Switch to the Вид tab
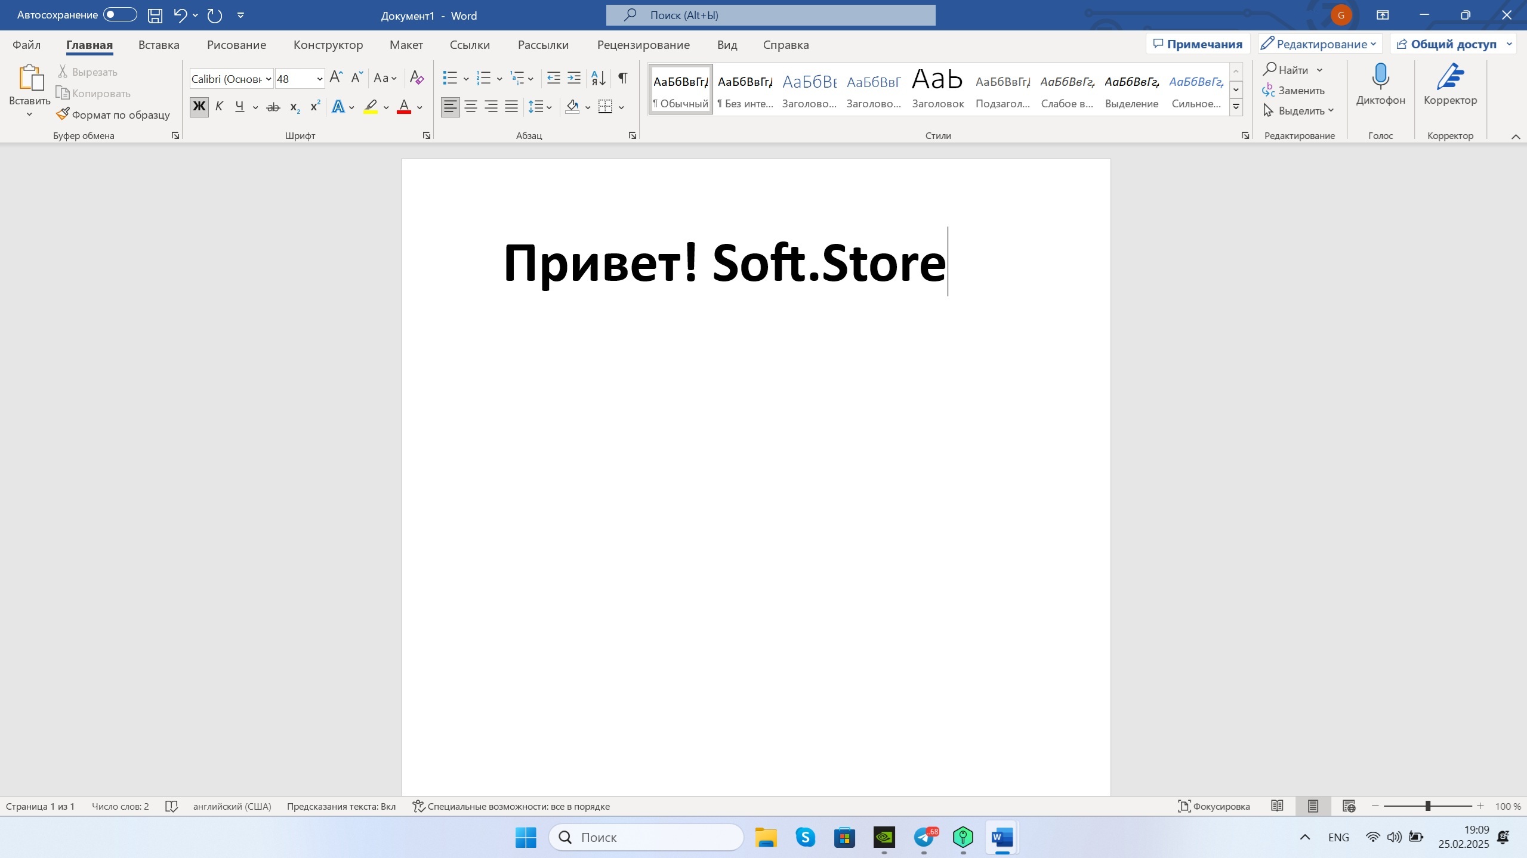 click(727, 45)
